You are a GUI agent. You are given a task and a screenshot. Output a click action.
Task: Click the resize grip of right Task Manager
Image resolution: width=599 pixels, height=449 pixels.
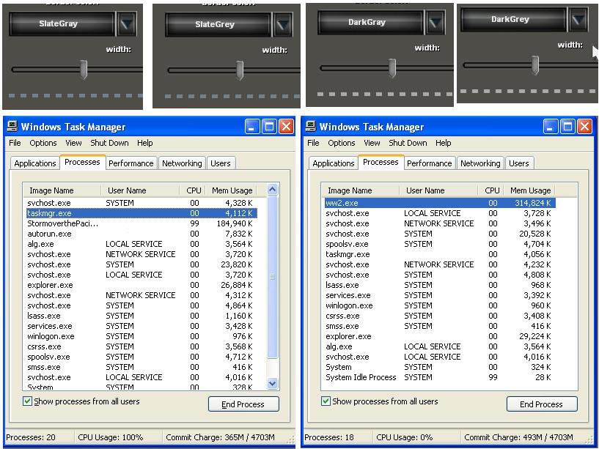click(x=589, y=439)
